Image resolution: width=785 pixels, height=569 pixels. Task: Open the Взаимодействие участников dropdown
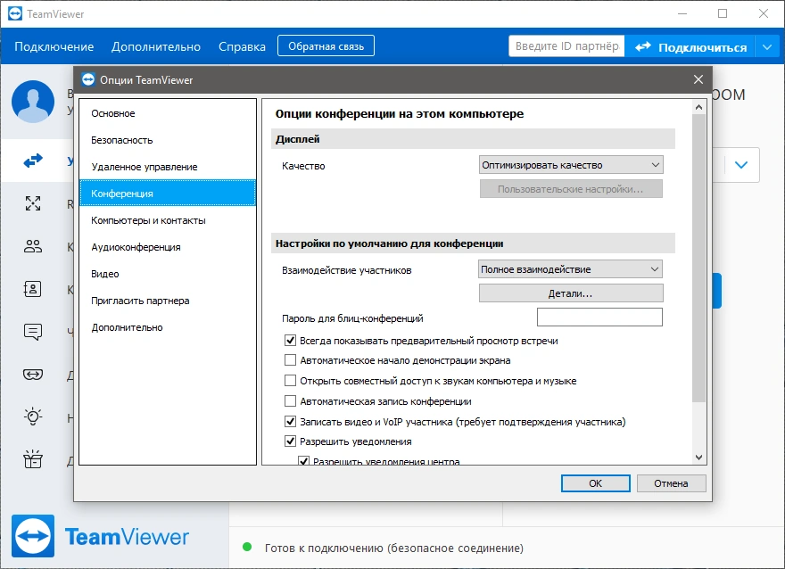click(x=570, y=269)
